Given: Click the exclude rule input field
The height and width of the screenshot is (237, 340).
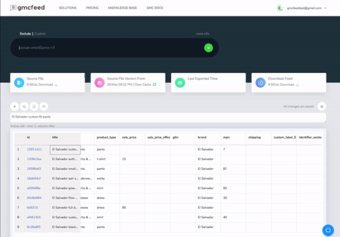Looking at the screenshot, I should 107,48.
